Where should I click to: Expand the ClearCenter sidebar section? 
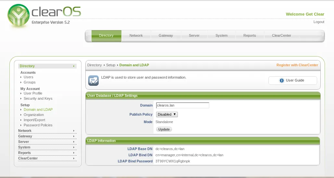click(47, 159)
